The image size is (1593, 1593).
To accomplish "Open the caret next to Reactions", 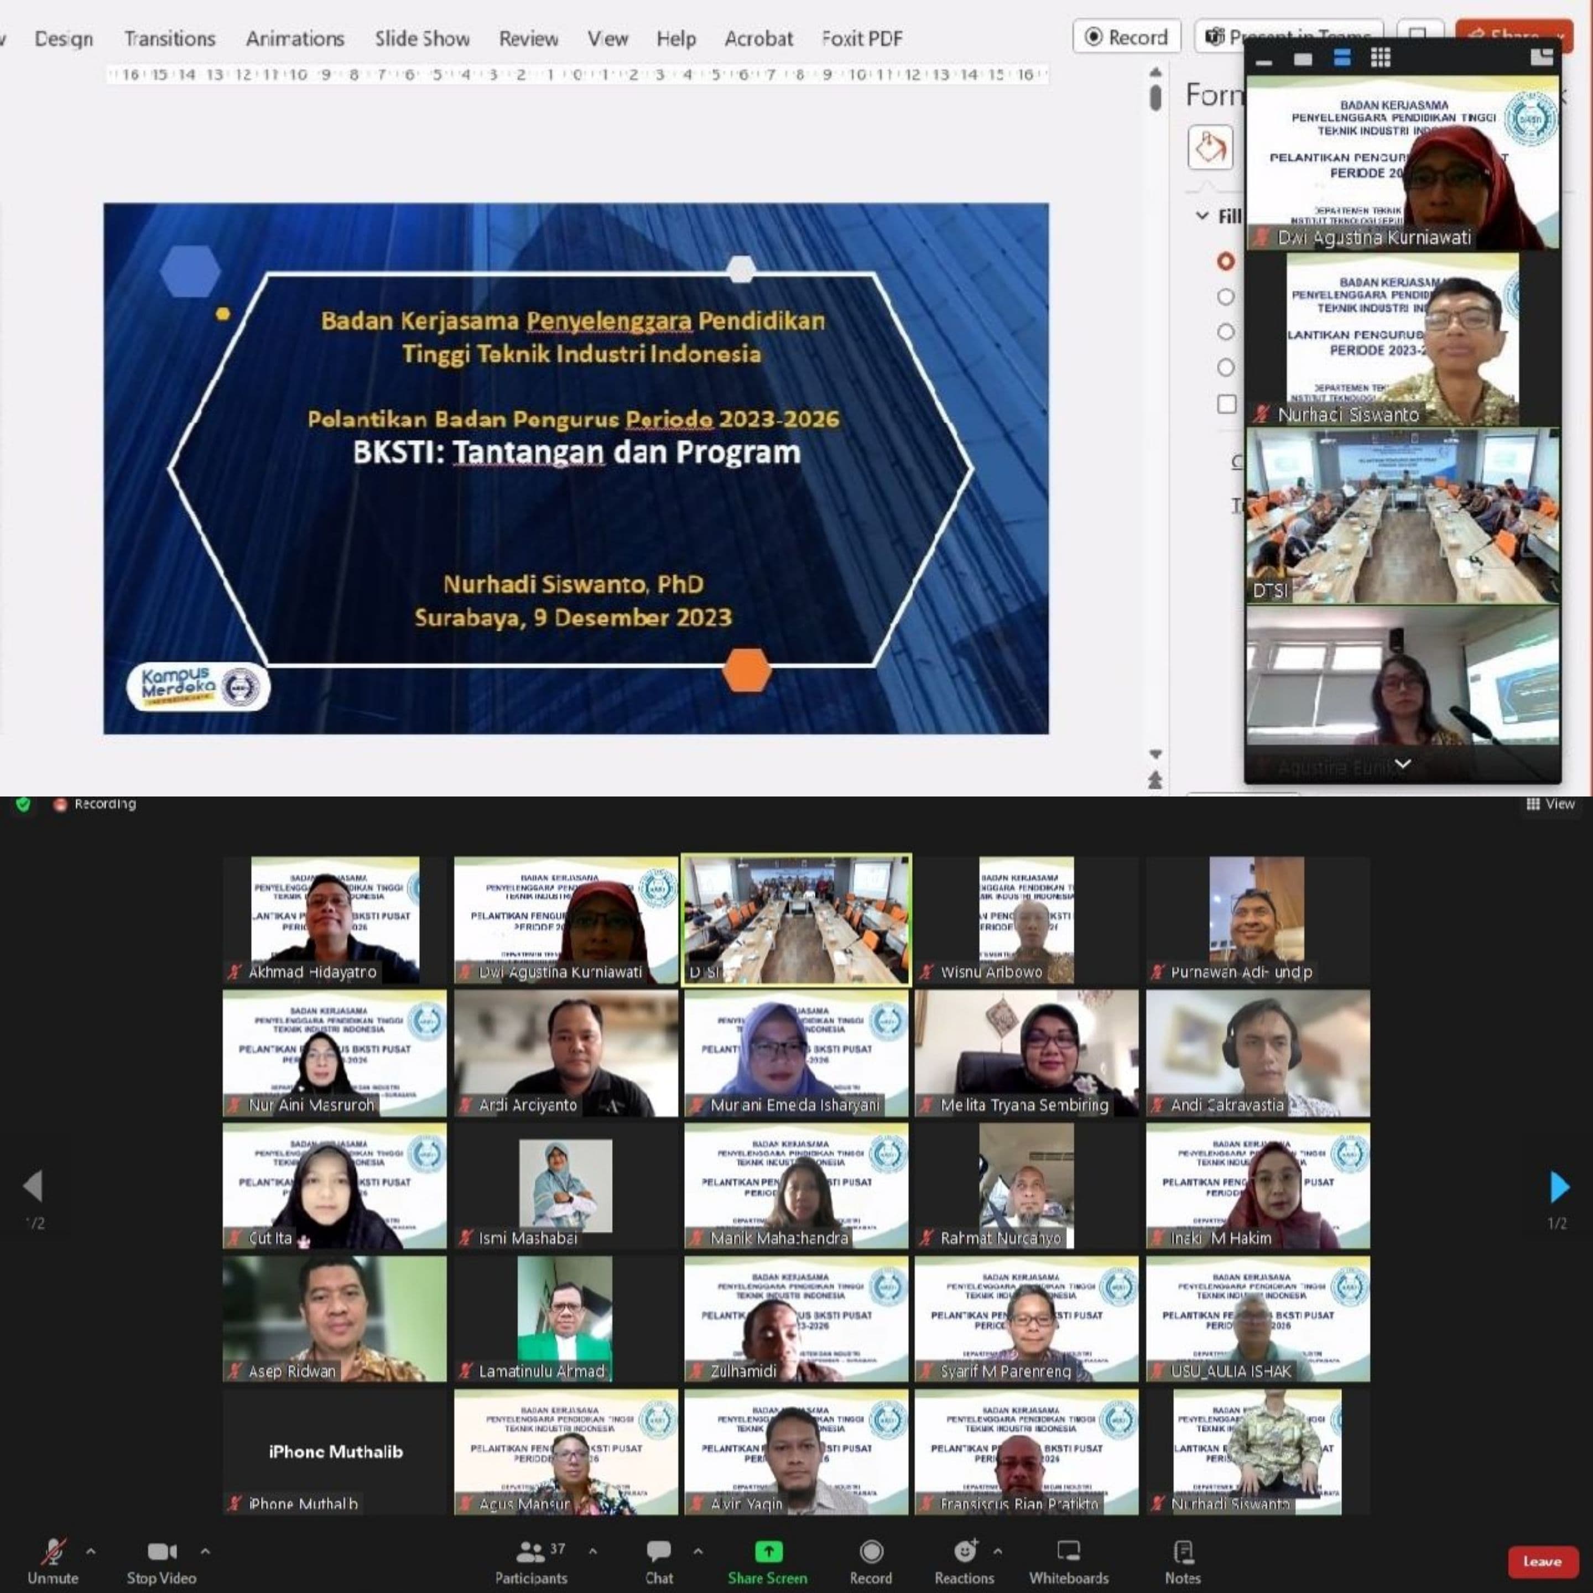I will click(x=998, y=1552).
